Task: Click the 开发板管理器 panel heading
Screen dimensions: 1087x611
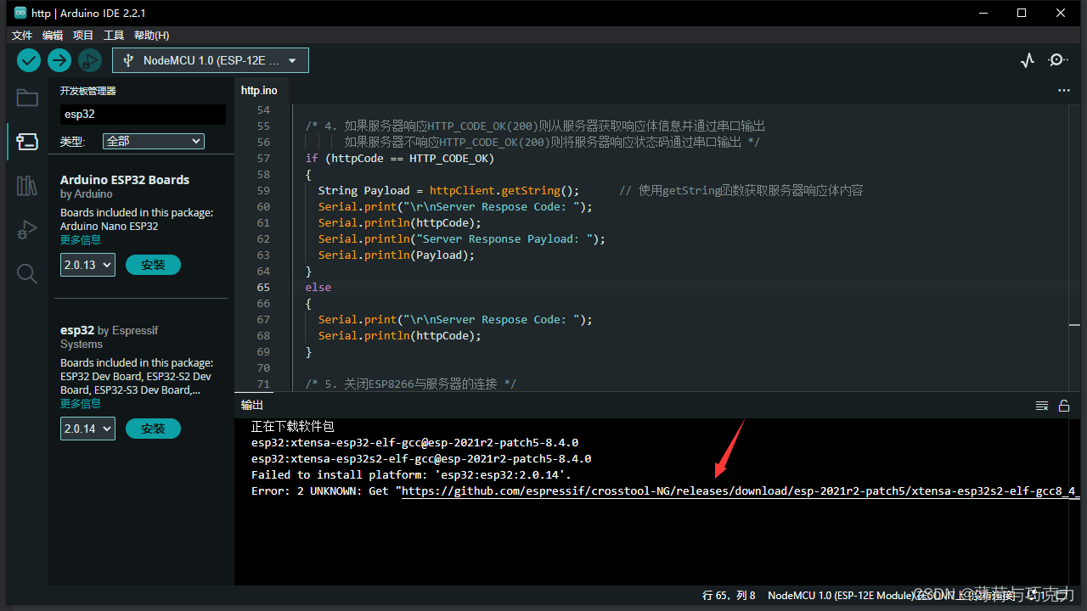Action: (88, 91)
